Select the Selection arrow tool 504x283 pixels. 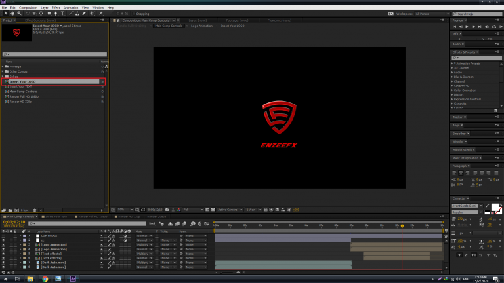click(x=6, y=14)
